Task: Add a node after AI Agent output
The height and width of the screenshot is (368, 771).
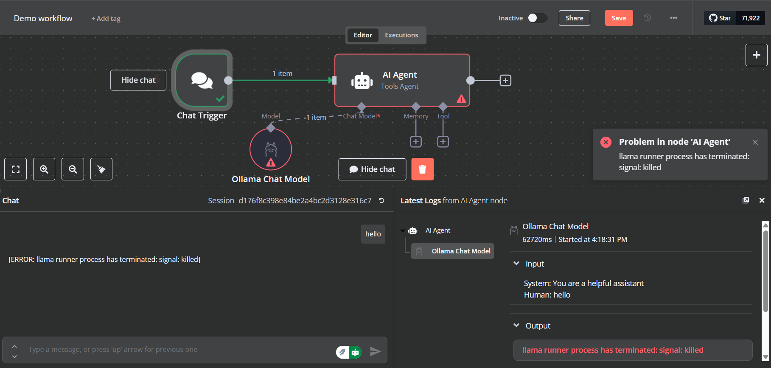Action: click(x=505, y=80)
